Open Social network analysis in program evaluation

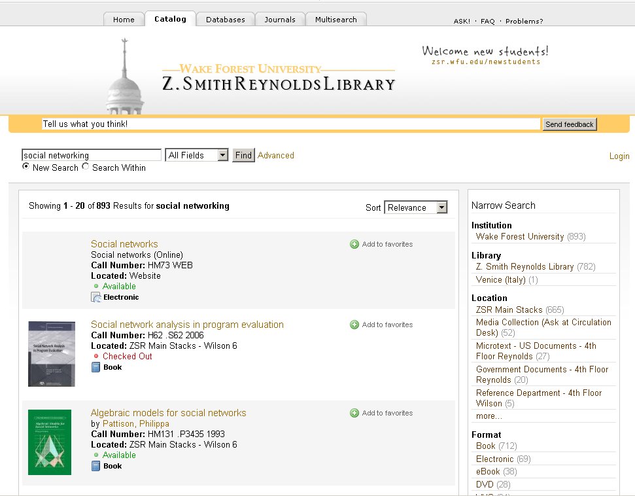tap(187, 325)
